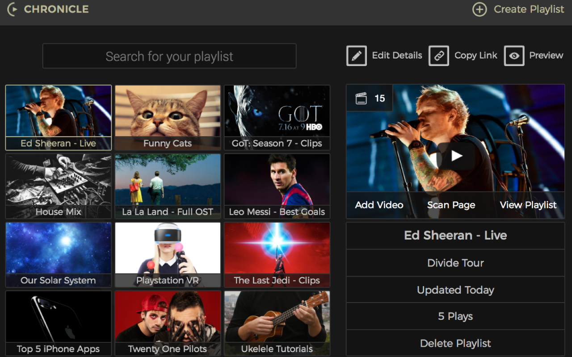This screenshot has height=357, width=572.
Task: Focus the playlist search field
Action: point(169,56)
